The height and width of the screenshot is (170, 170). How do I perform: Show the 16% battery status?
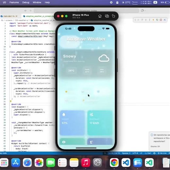coord(165,2)
